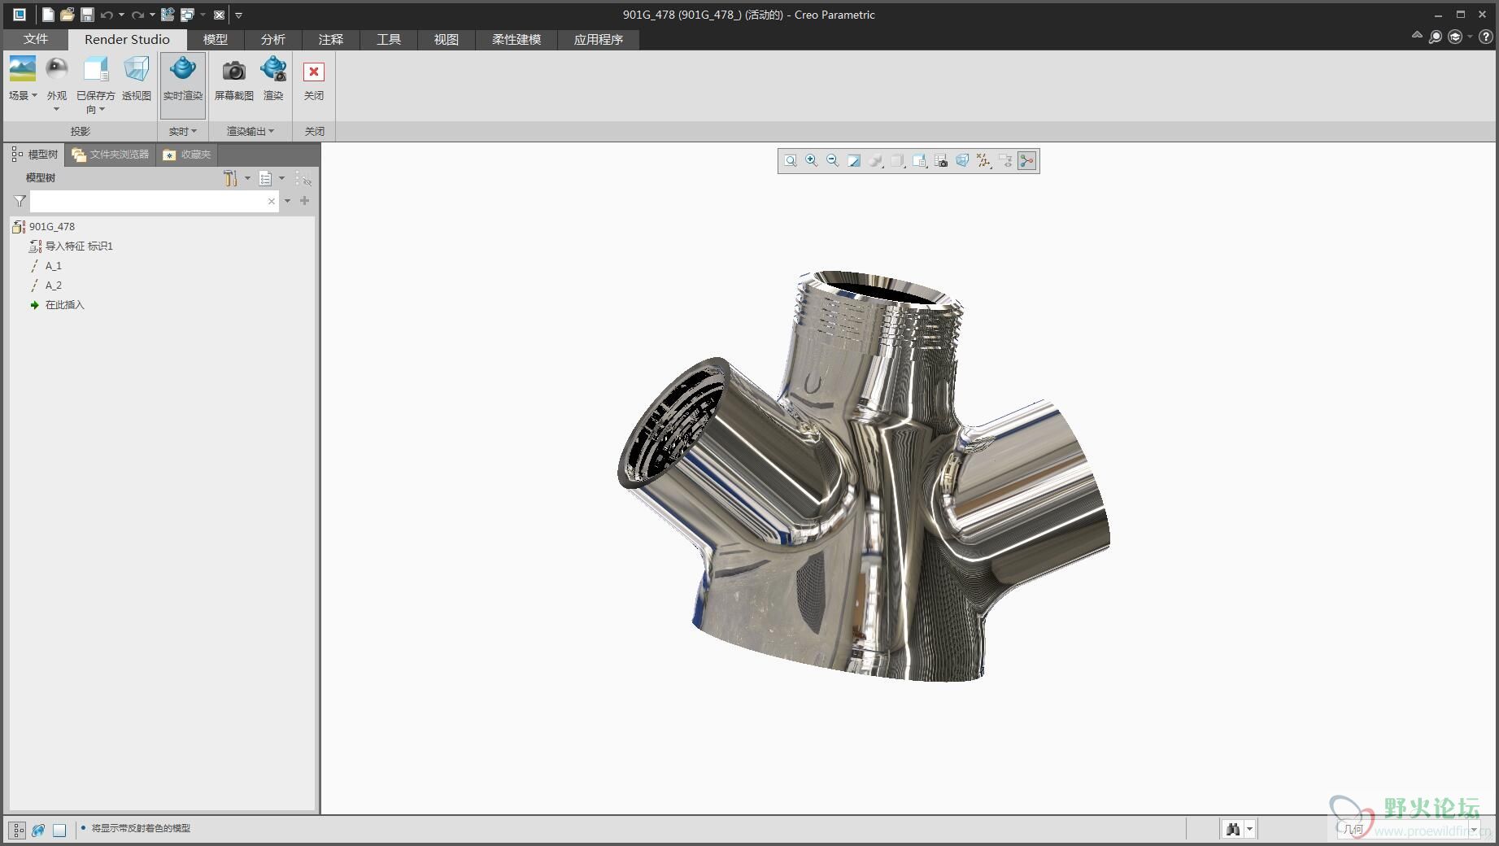Click the Redo arrow icon

pyautogui.click(x=137, y=15)
